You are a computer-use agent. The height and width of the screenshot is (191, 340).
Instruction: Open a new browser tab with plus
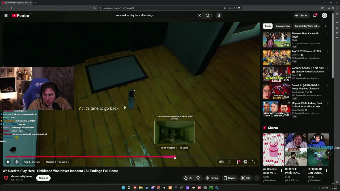pos(35,3)
